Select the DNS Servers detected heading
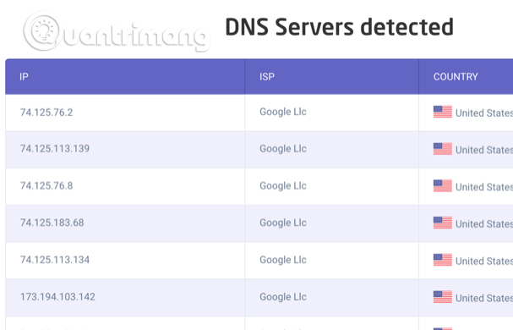This screenshot has width=513, height=330. [x=339, y=27]
